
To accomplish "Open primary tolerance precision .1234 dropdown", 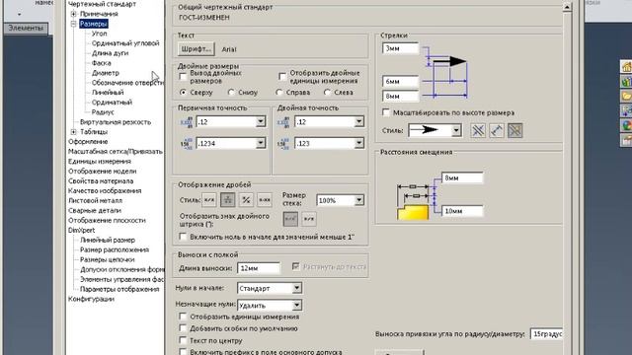I will coord(261,143).
